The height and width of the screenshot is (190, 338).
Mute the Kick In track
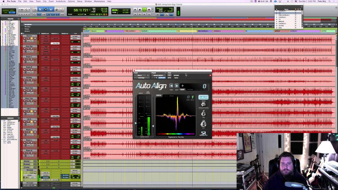(x=35, y=38)
